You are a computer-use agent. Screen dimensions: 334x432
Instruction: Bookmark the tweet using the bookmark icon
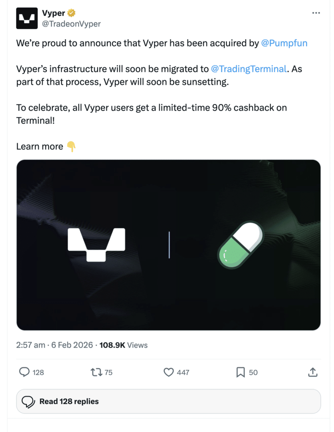pyautogui.click(x=240, y=373)
